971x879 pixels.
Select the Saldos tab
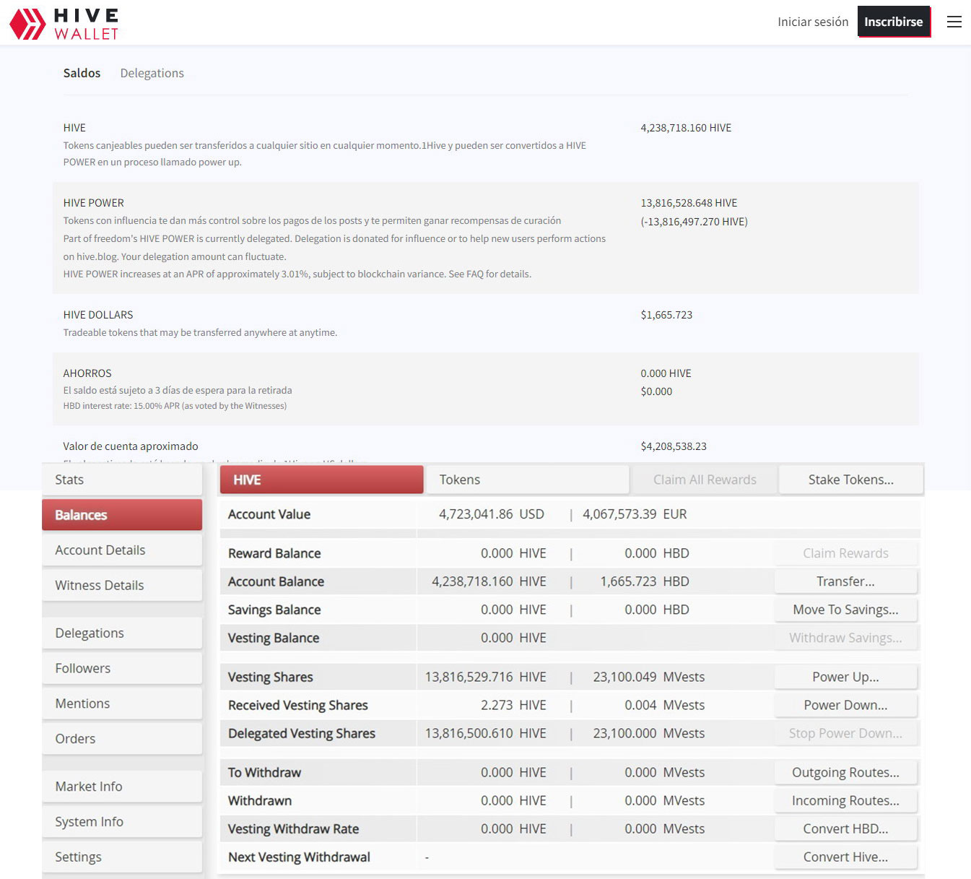click(x=82, y=73)
